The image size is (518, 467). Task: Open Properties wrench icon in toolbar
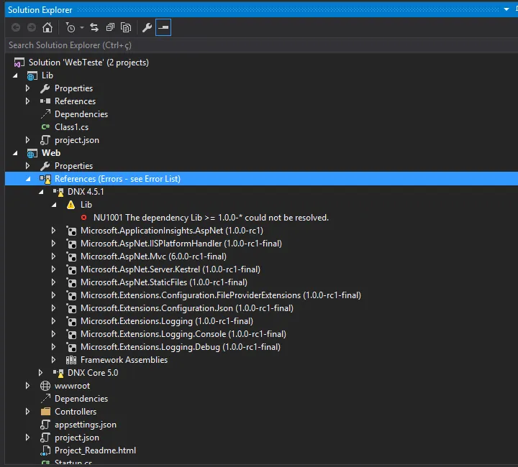147,27
